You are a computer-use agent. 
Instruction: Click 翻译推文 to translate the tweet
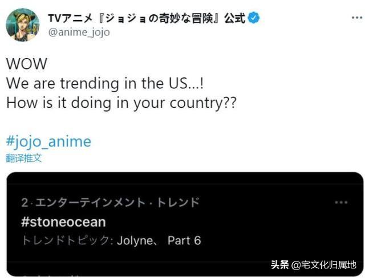click(x=24, y=158)
